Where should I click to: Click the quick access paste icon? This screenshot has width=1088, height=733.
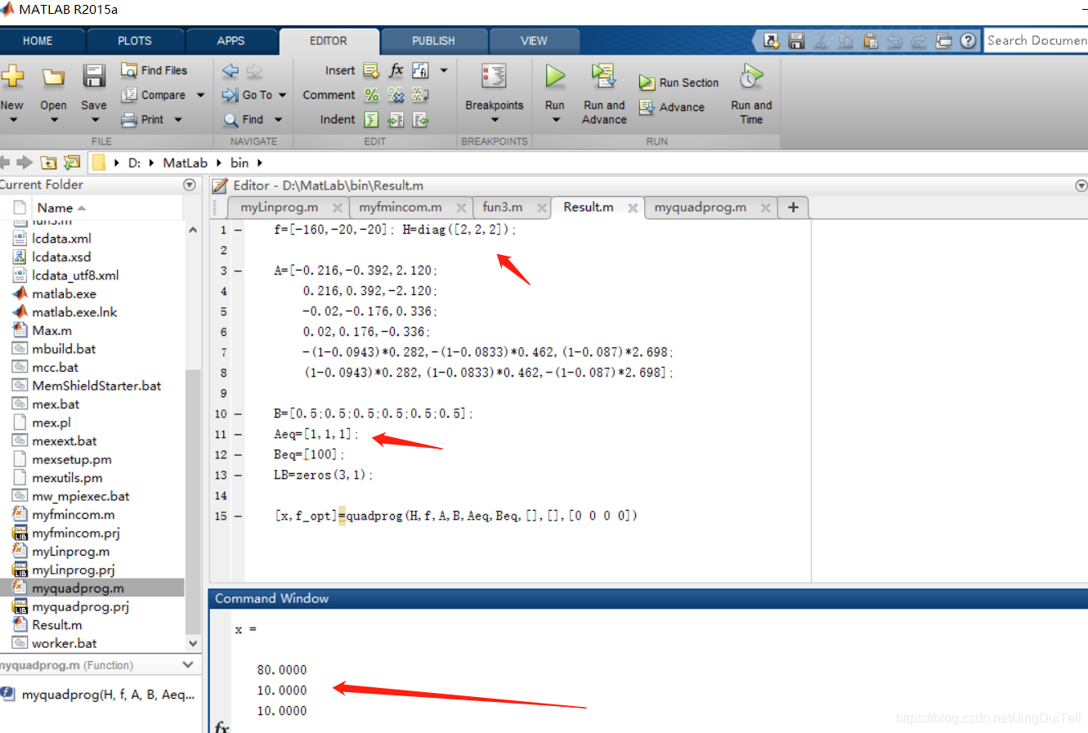(x=871, y=40)
